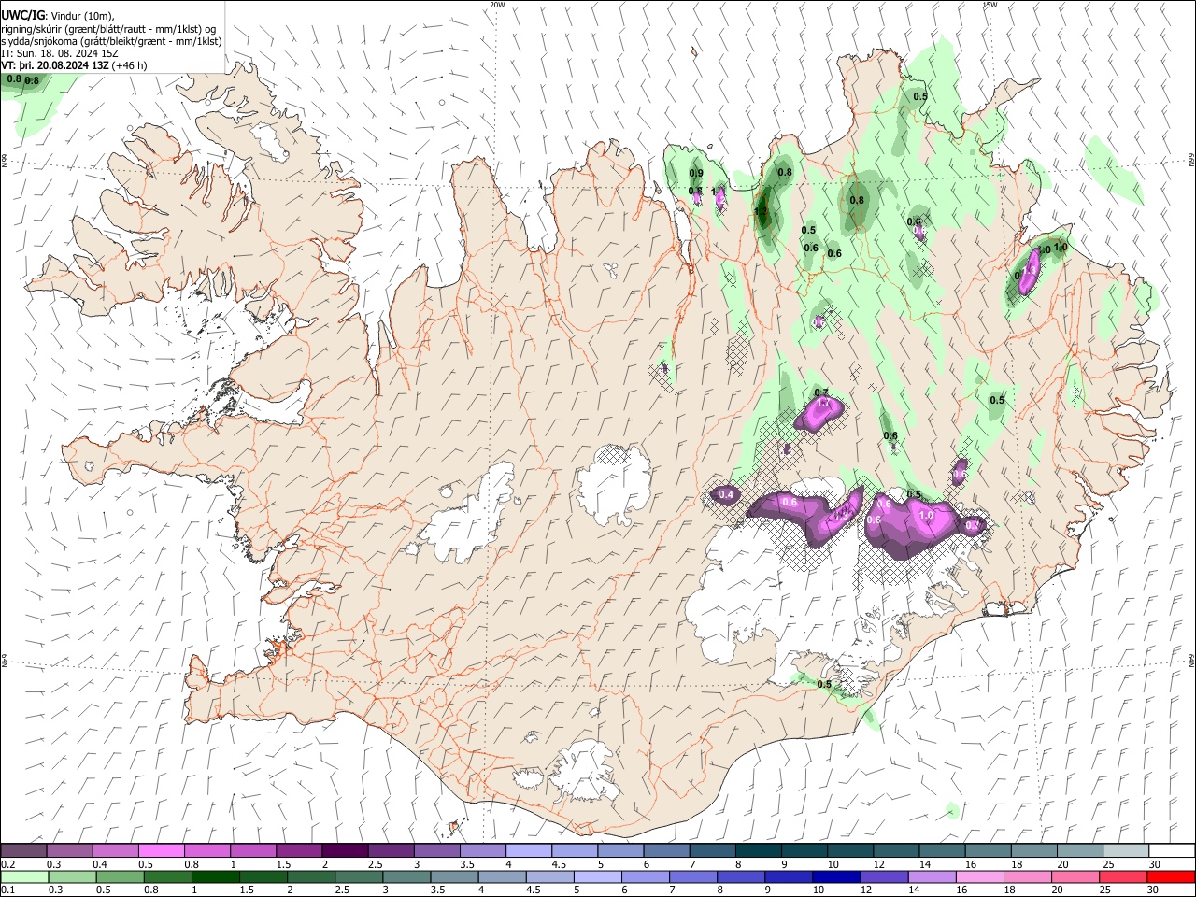
Task: Select the darkest green 1–1.5 rain legend swatch
Action: pos(215,876)
